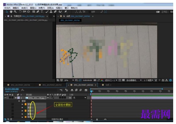Select the Pan Behind anchor point tool
This screenshot has height=124, width=176.
pyautogui.click(x=29, y=12)
